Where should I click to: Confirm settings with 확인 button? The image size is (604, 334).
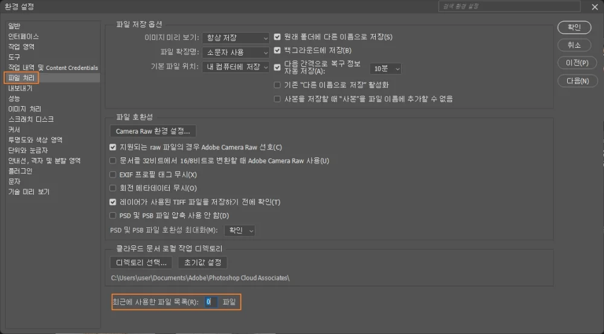click(x=574, y=27)
